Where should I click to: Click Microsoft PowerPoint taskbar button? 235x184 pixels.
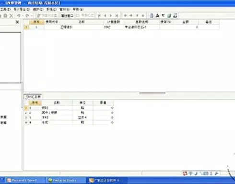[24, 180]
